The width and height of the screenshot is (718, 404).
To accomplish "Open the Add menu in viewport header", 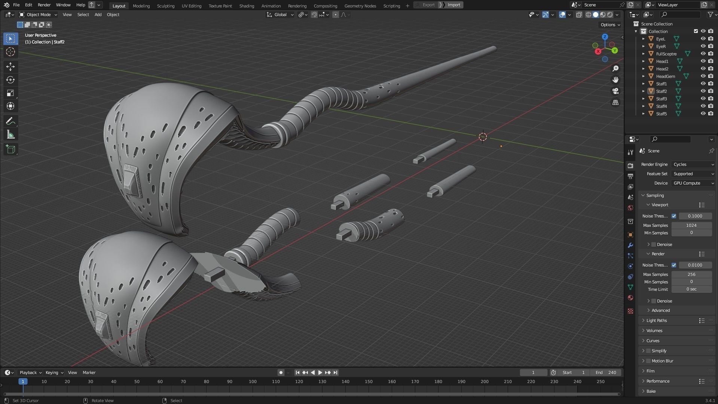I will [98, 15].
